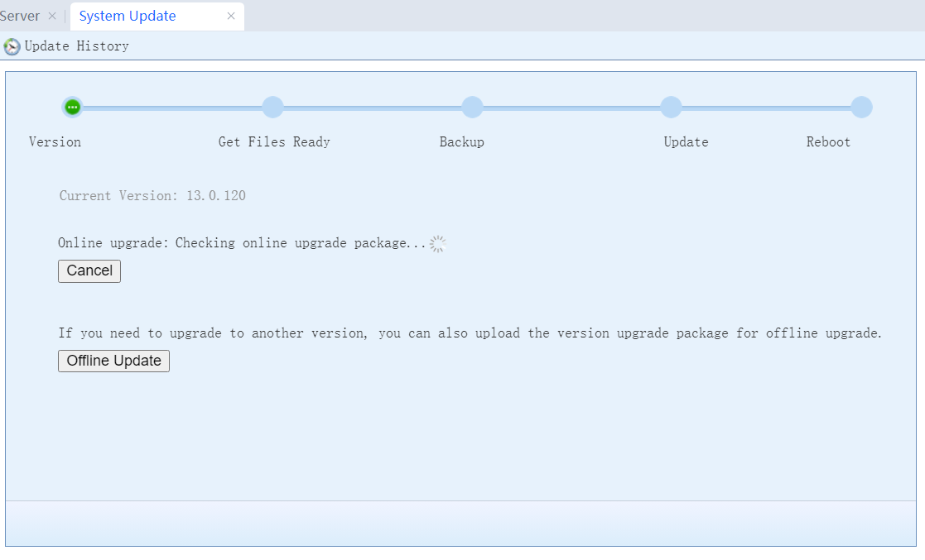
Task: Switch to the Server tab
Action: pos(20,16)
